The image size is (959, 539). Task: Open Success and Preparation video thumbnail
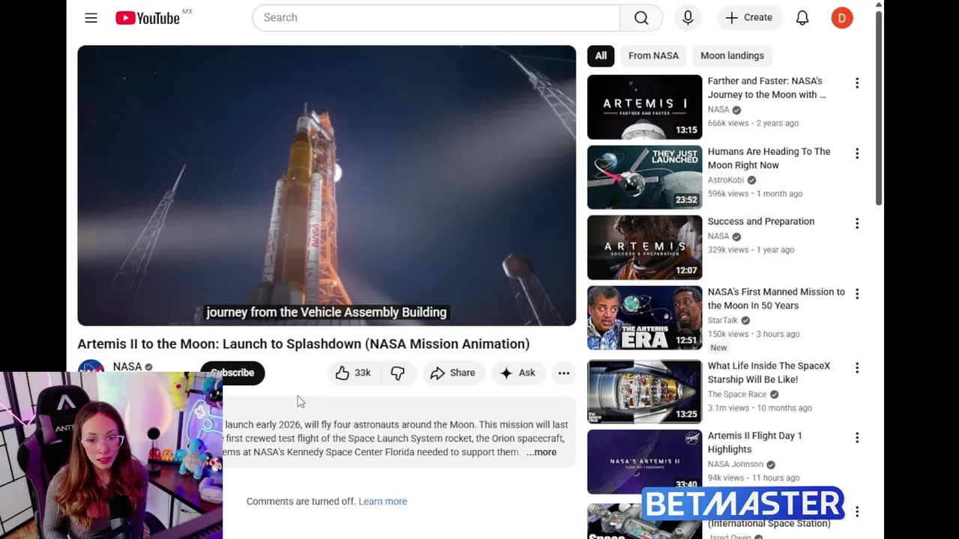(644, 248)
